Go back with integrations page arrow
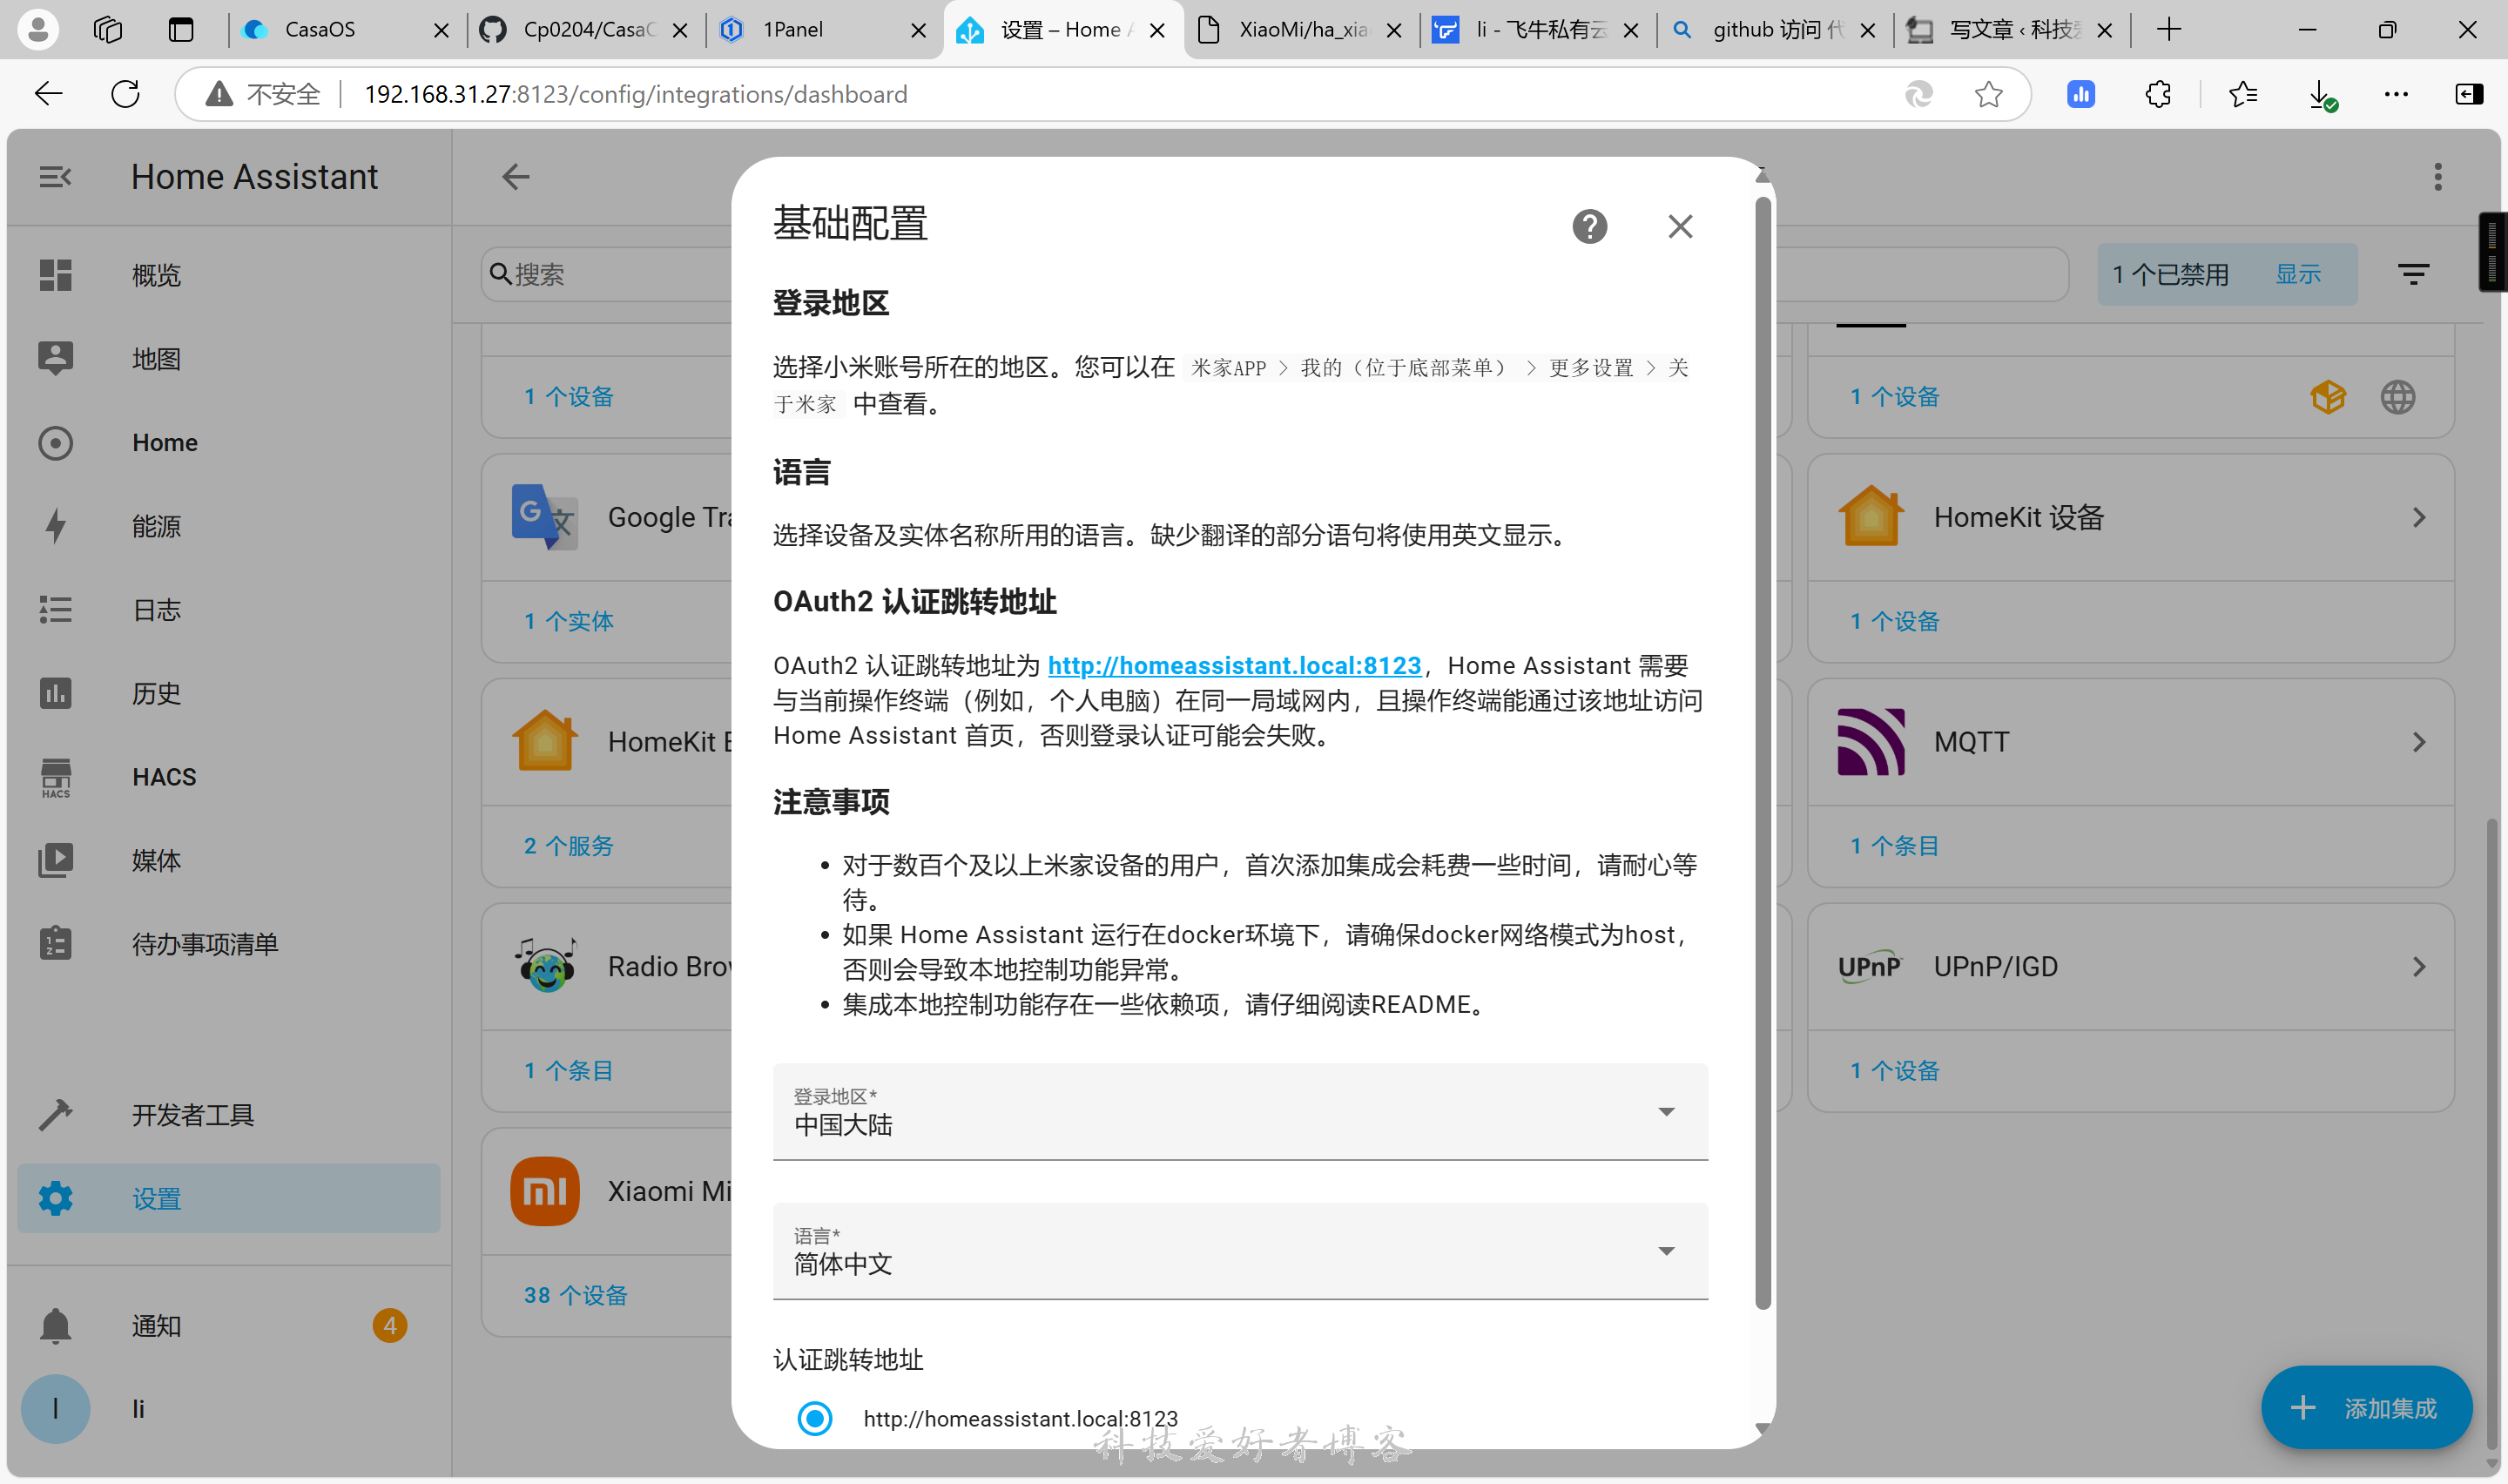 (516, 177)
